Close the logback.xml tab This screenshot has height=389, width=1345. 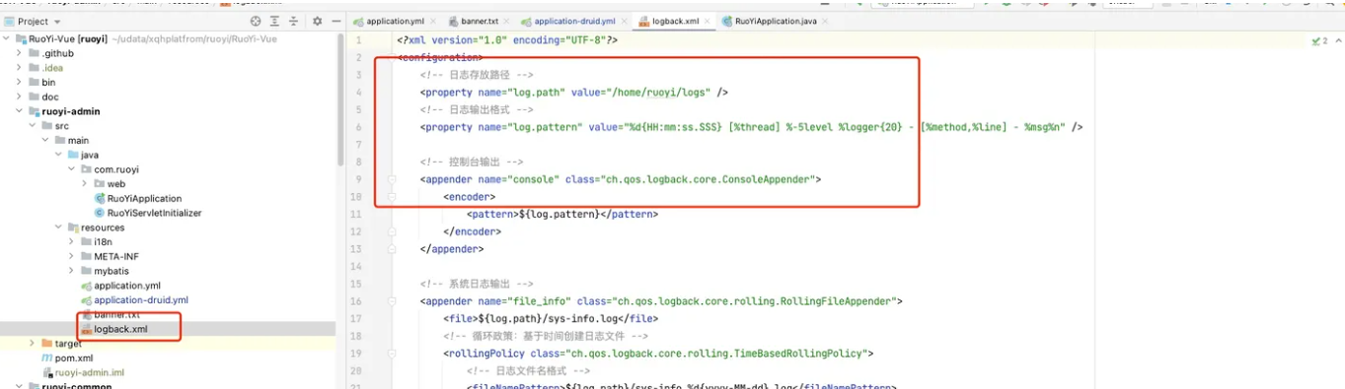(707, 21)
